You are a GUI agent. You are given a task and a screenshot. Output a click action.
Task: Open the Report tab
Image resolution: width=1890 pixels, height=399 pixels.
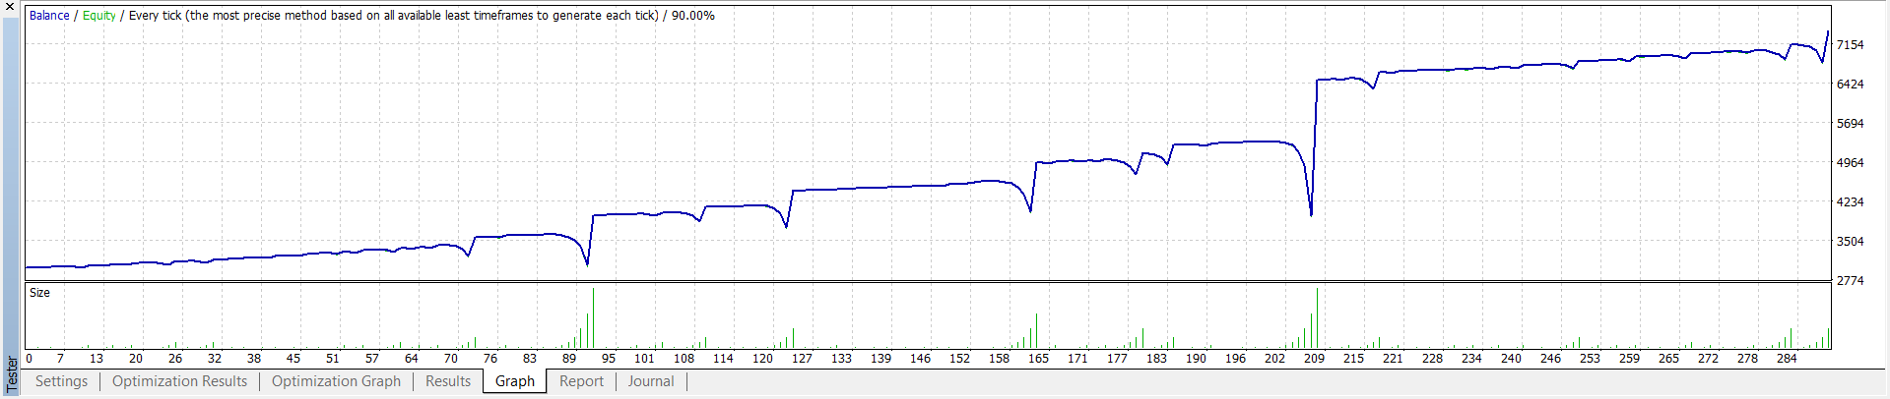pyautogui.click(x=581, y=381)
